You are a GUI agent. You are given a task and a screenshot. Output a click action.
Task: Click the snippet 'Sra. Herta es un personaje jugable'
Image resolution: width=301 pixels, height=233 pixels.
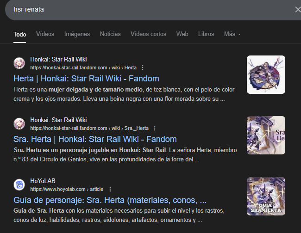pos(125,154)
